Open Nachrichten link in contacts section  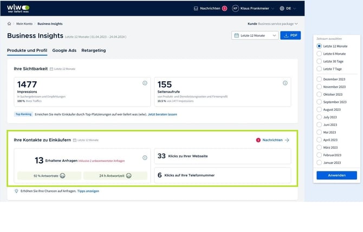coord(273,140)
